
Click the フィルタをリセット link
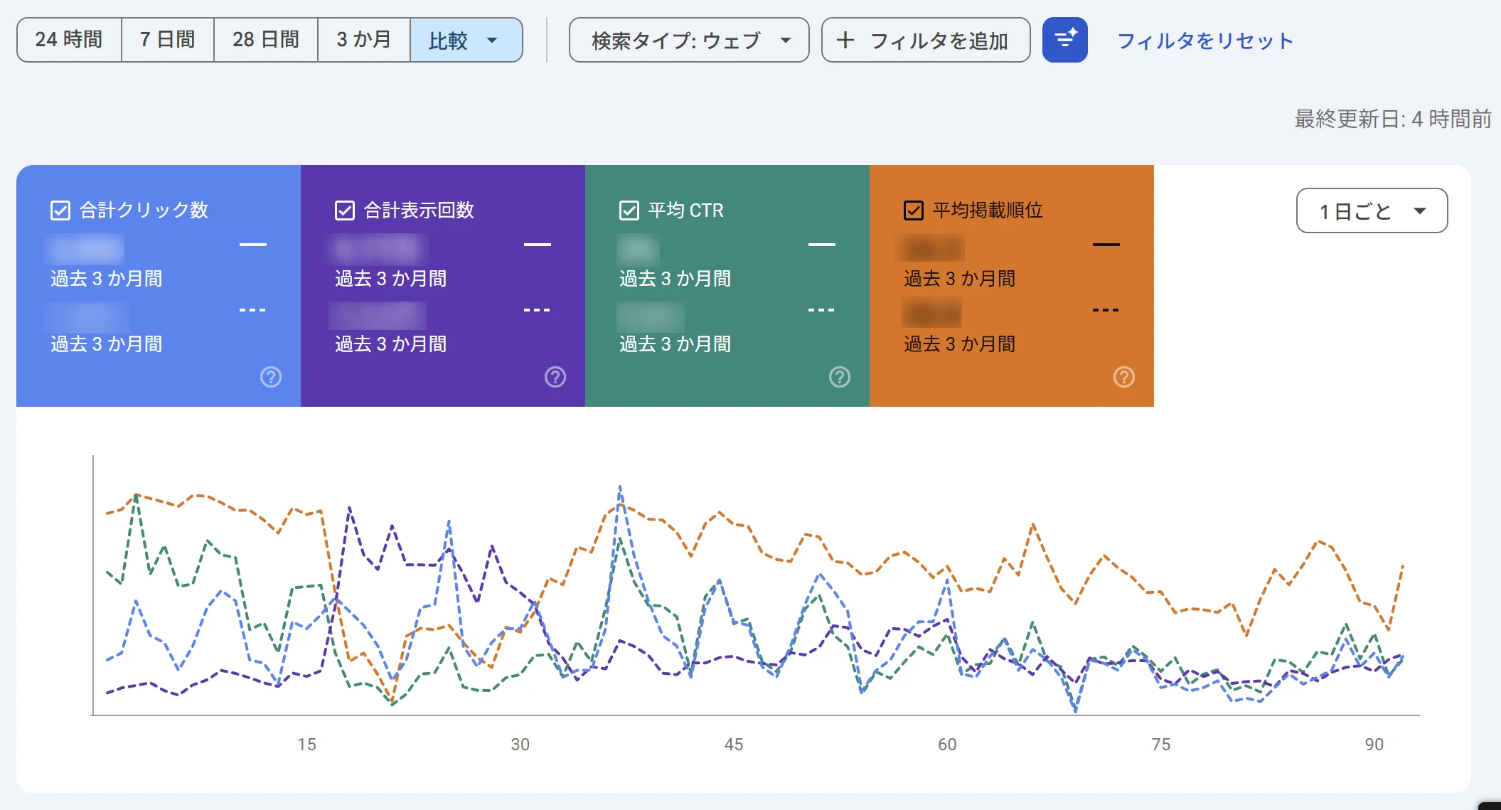[1204, 40]
